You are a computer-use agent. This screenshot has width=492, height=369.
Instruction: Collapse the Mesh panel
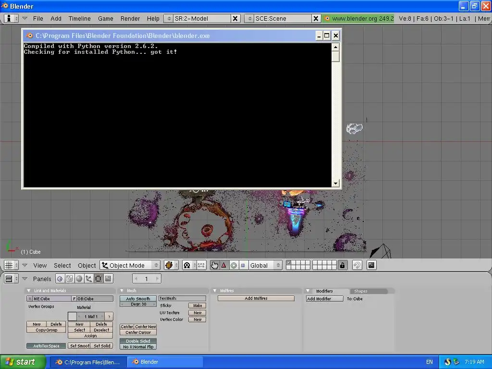(x=122, y=291)
